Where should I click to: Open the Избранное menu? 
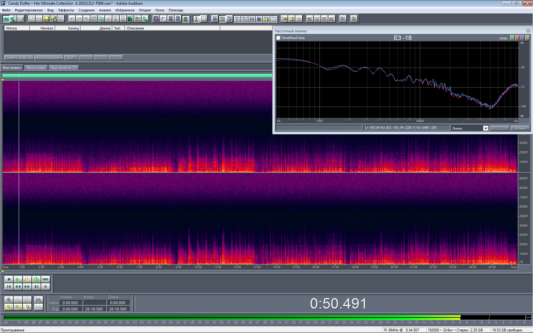pos(125,10)
